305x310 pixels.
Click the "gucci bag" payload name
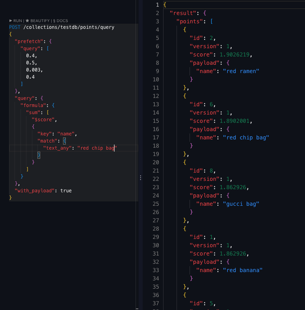241,204
